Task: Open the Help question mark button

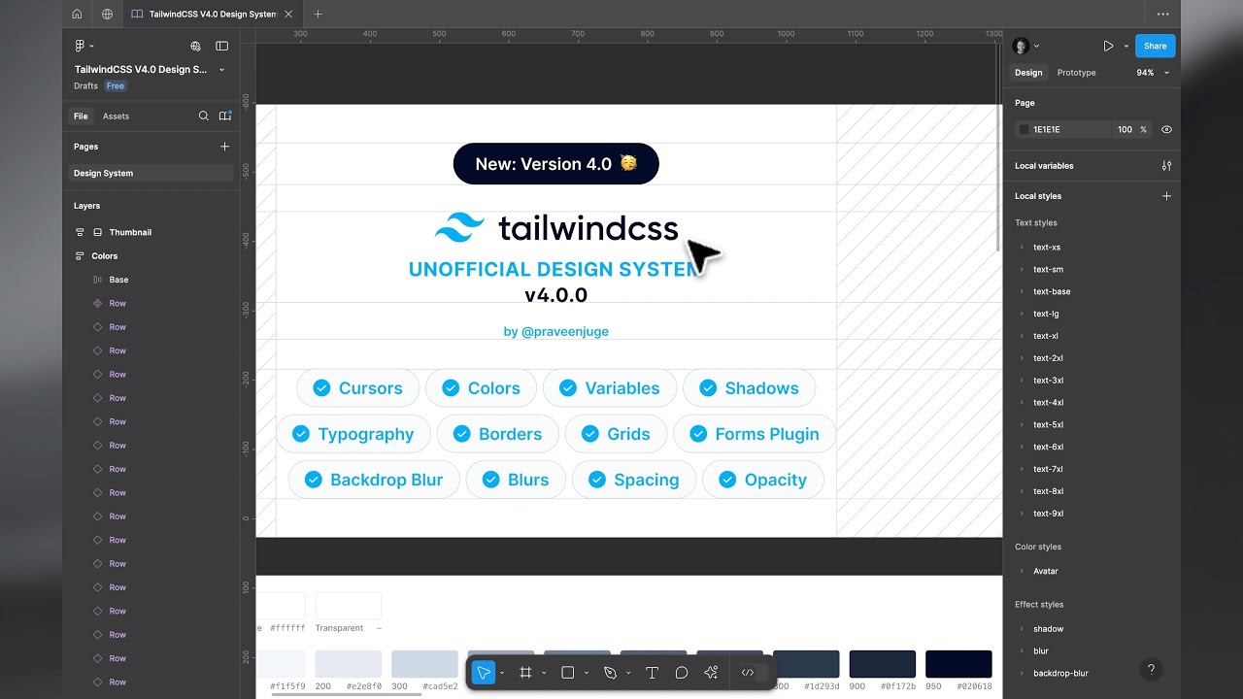Action: click(1151, 669)
